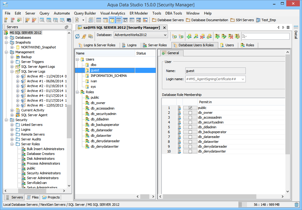The image size is (302, 210).
Task: Open the DBA Tools menu
Action: pyautogui.click(x=174, y=13)
